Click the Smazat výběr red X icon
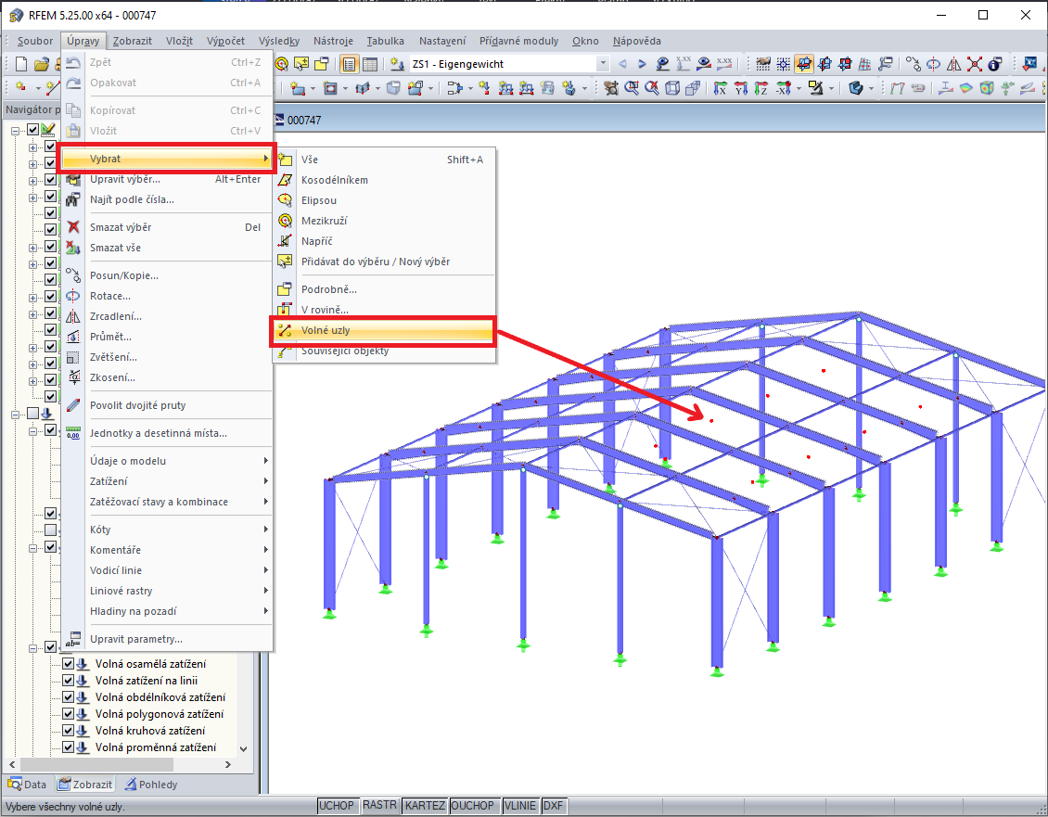 coord(73,227)
